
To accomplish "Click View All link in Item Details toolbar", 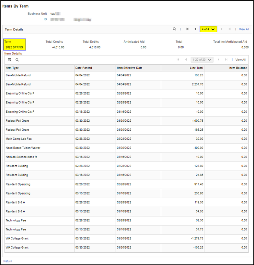I will pyautogui.click(x=240, y=60).
